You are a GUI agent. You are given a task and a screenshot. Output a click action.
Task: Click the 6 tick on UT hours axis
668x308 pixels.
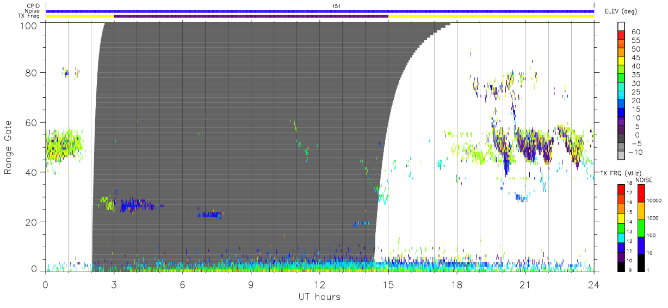coord(183,284)
